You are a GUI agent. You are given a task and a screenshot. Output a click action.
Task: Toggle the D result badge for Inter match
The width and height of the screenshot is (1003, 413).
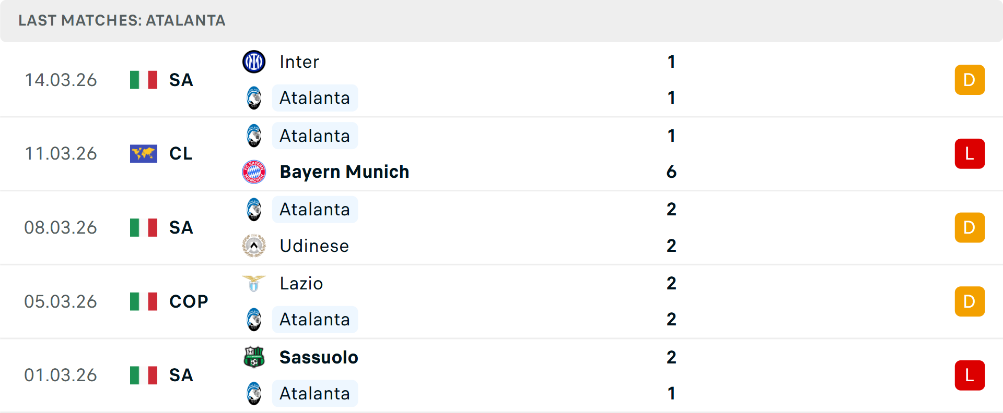tap(970, 79)
